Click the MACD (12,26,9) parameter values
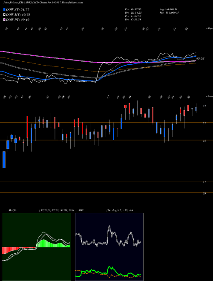The image size is (213, 281). (x=57, y=210)
